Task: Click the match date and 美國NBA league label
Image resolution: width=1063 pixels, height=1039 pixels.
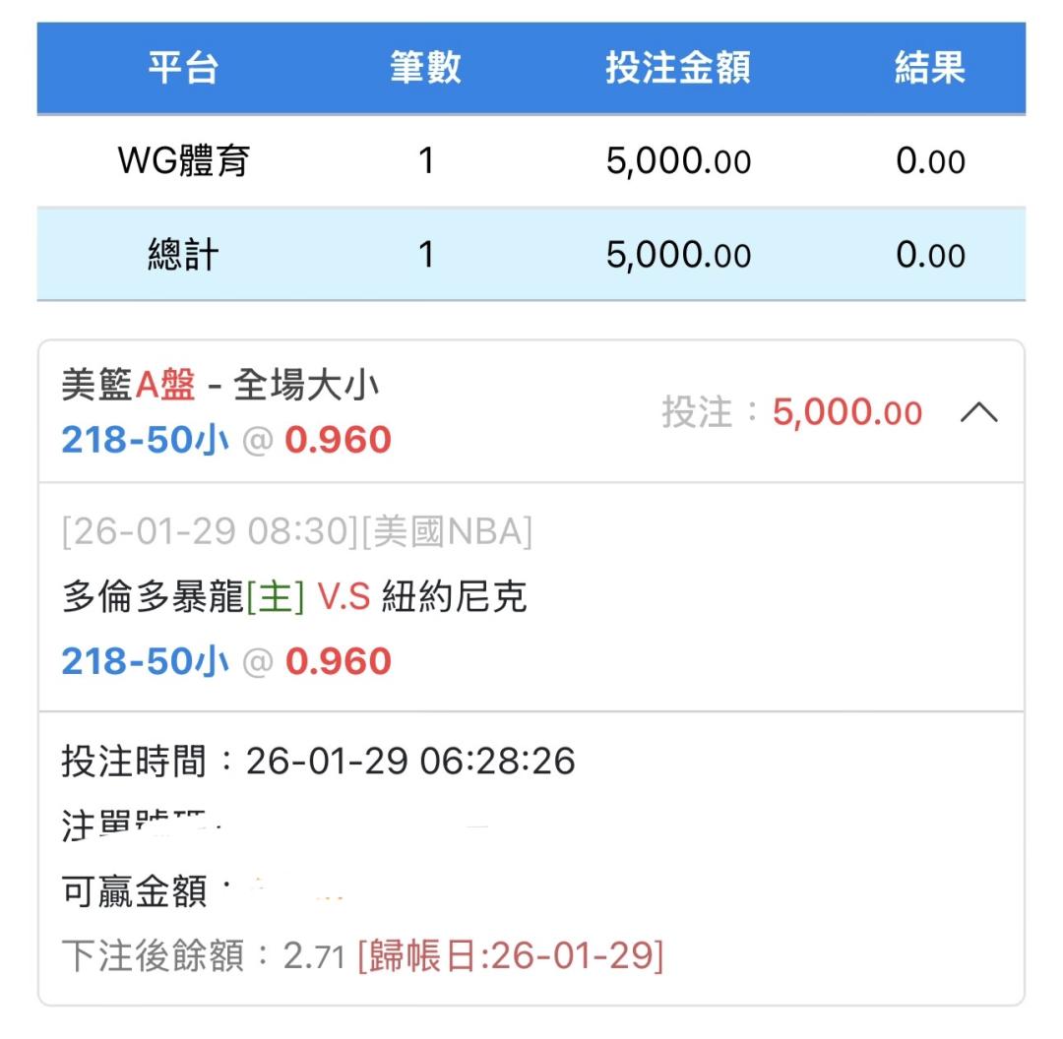Action: 296,532
